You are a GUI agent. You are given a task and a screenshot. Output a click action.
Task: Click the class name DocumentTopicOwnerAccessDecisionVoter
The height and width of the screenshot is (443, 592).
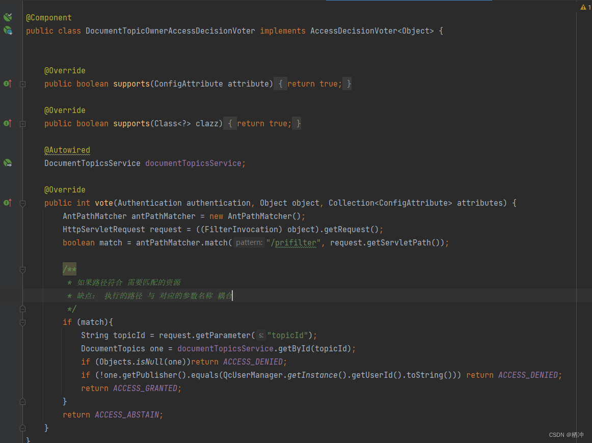click(170, 31)
